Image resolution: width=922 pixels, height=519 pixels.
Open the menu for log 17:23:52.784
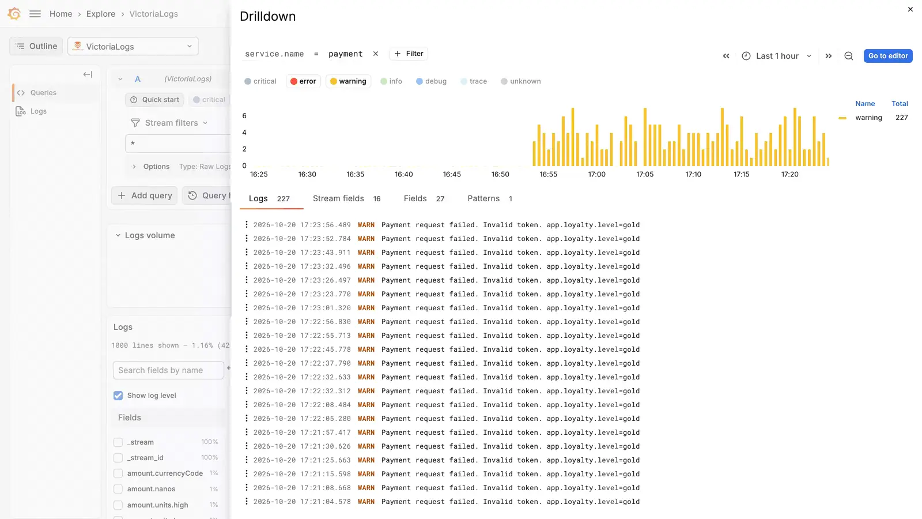[247, 238]
